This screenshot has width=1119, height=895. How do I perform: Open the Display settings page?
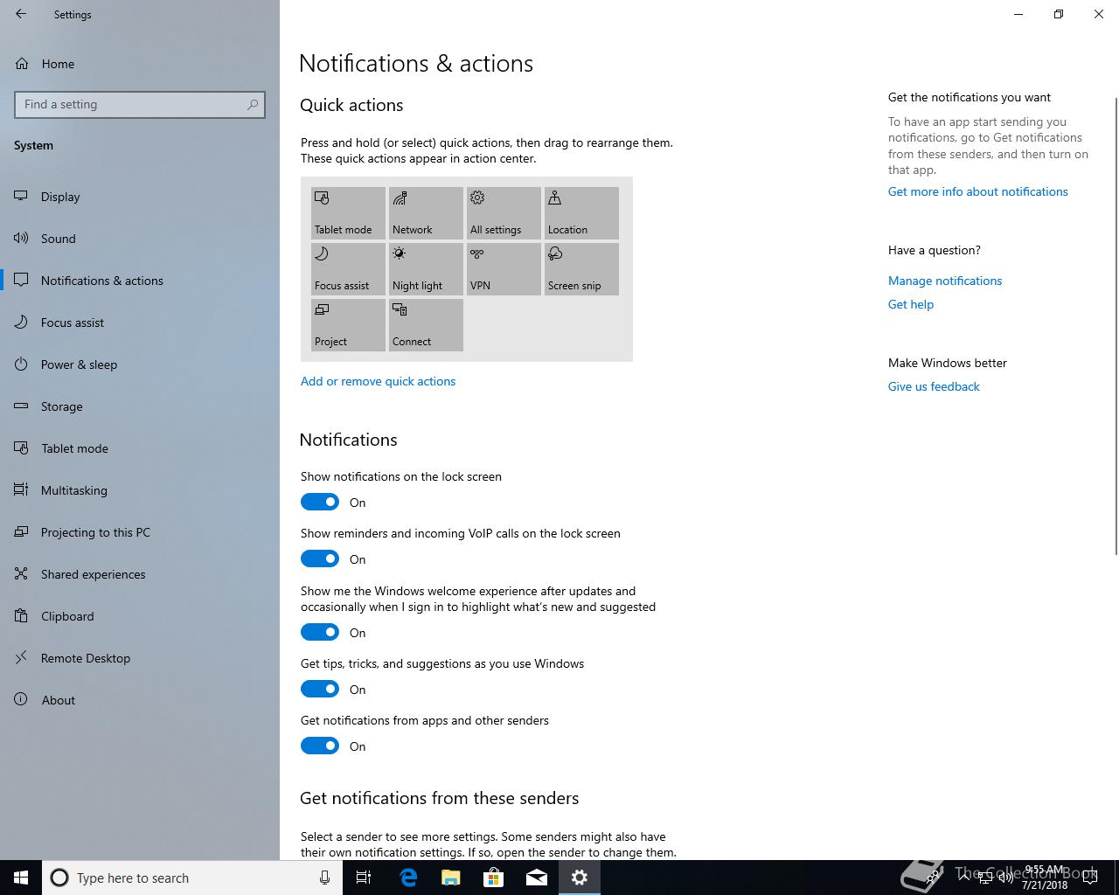coord(140,197)
